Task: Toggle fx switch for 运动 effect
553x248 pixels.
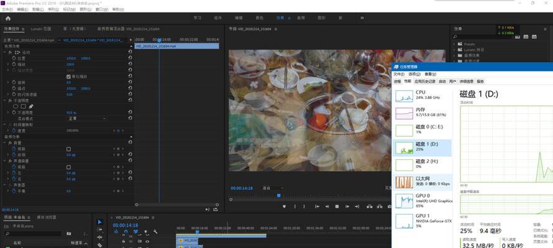Action: click(x=10, y=52)
